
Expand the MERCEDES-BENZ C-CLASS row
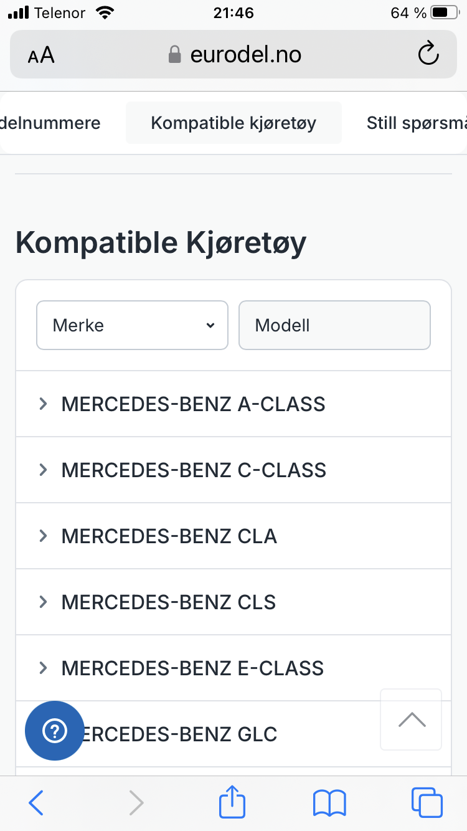tap(193, 470)
